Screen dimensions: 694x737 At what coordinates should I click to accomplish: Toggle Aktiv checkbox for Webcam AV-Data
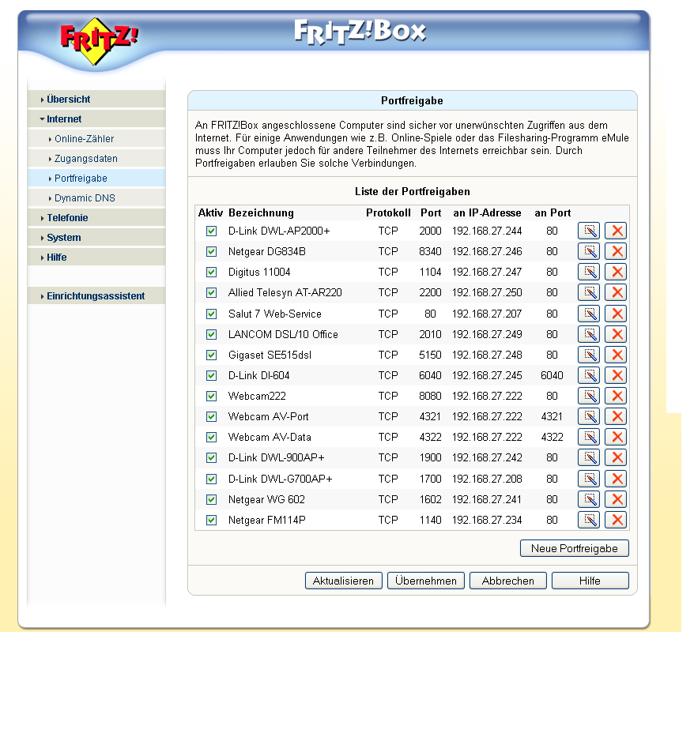pos(212,437)
